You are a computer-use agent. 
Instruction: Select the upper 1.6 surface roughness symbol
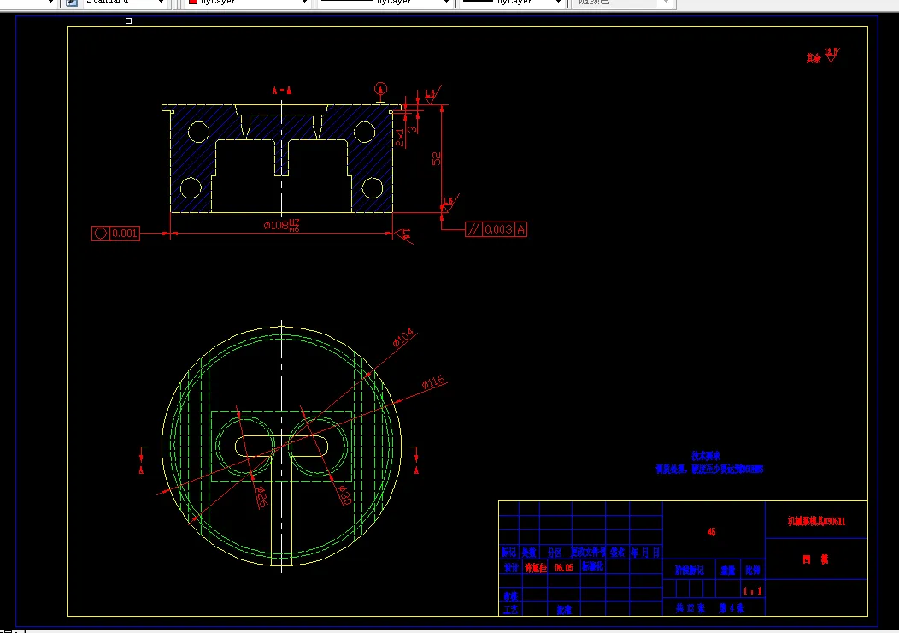pos(432,95)
